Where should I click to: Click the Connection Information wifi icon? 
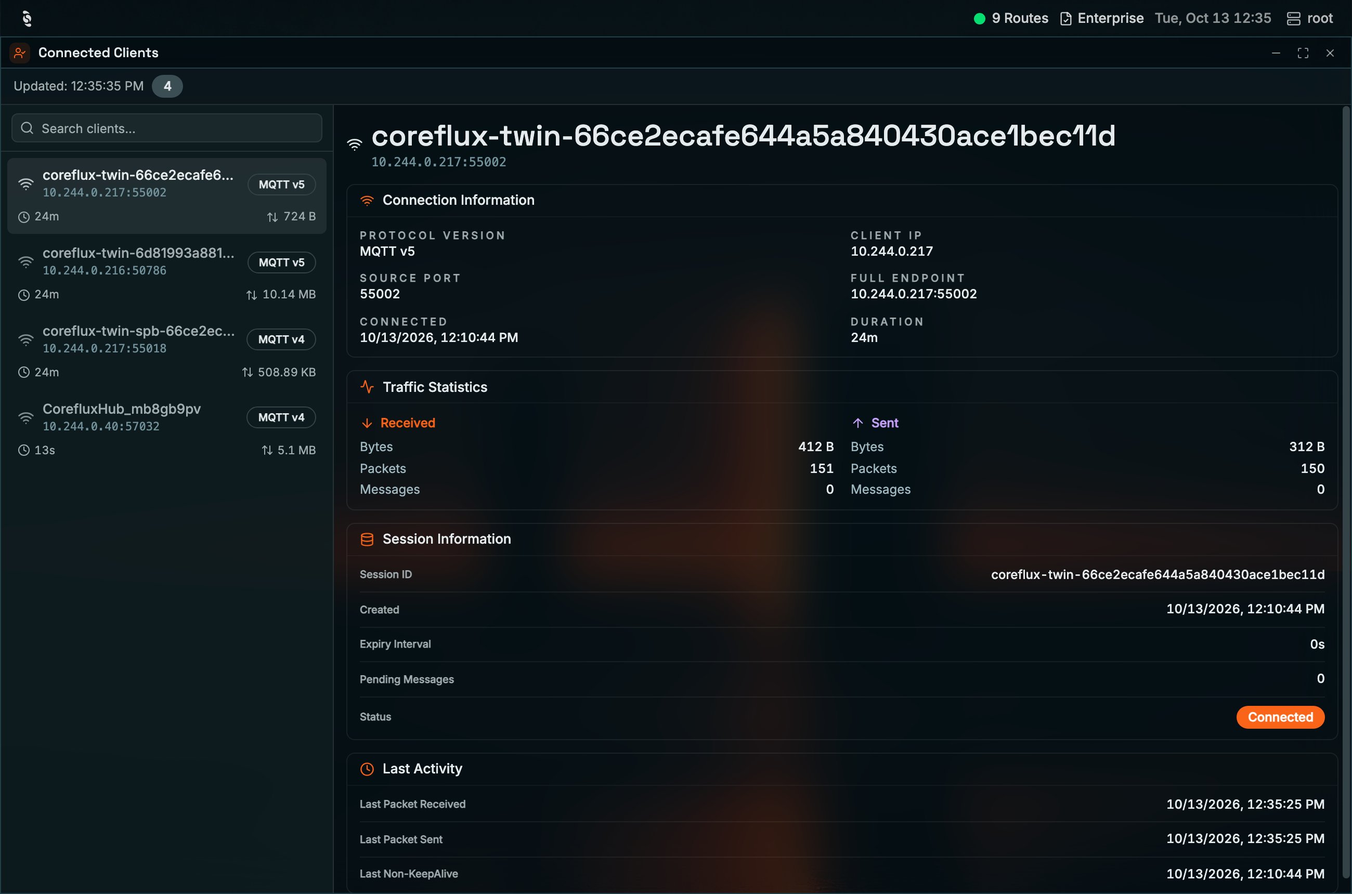(x=367, y=201)
